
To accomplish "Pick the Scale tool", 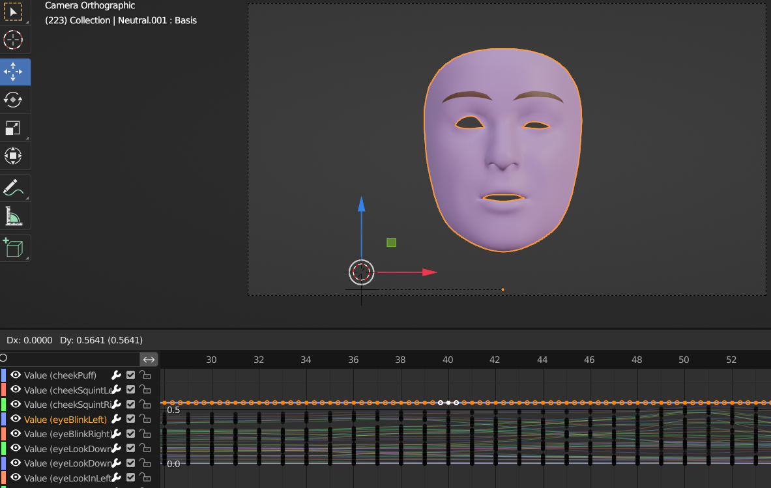I will pyautogui.click(x=13, y=128).
